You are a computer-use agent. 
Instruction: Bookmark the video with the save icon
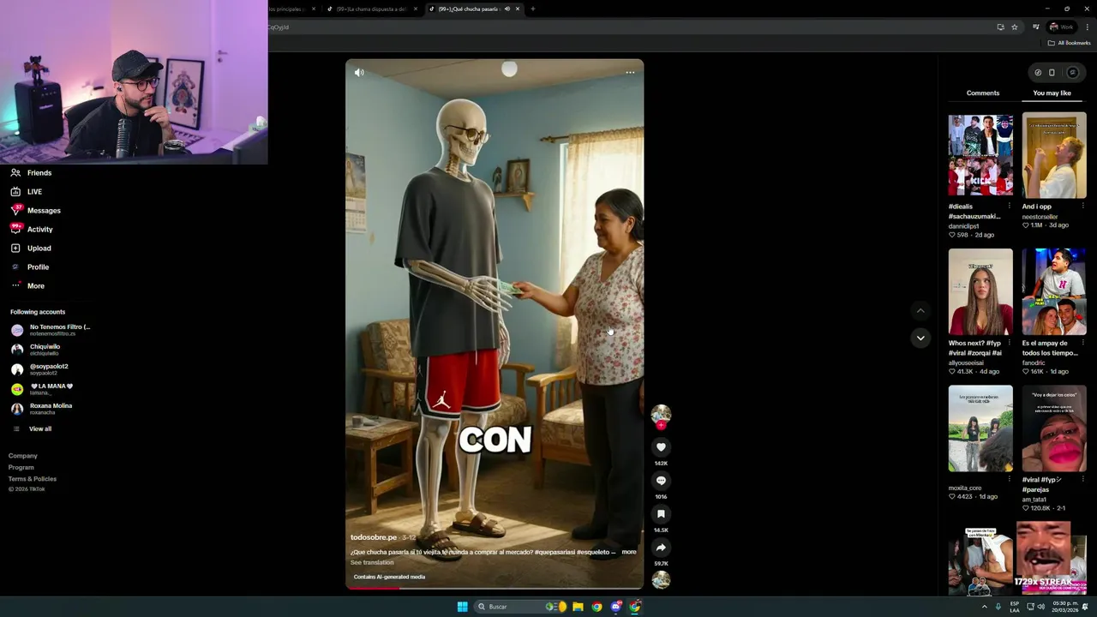(x=661, y=514)
